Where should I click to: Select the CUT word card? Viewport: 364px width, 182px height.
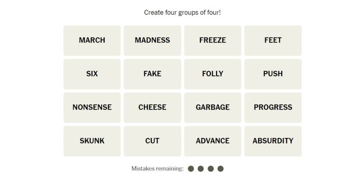[152, 141]
